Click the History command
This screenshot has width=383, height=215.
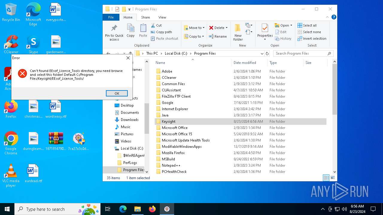(283, 39)
